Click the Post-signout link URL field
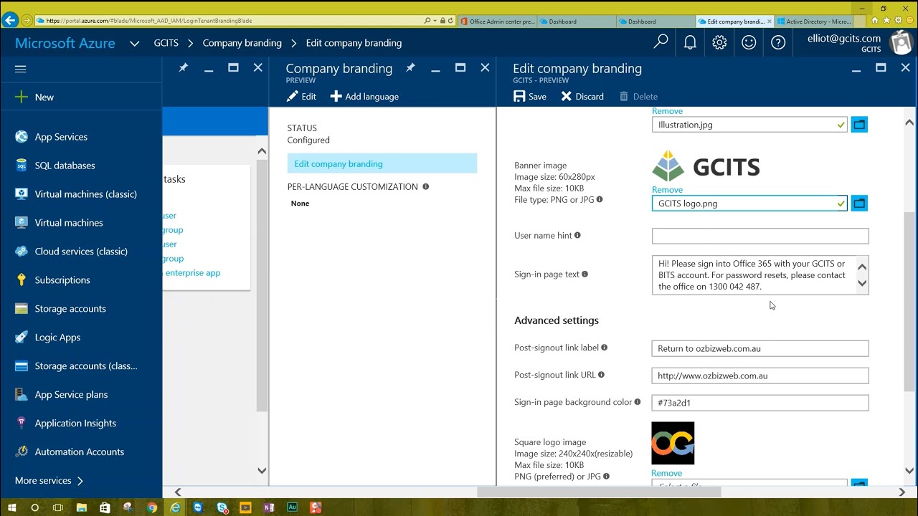The width and height of the screenshot is (918, 516). point(760,376)
